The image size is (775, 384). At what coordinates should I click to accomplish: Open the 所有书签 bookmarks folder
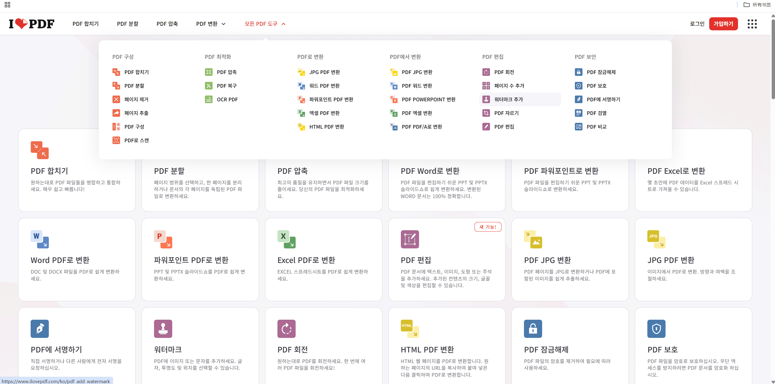pyautogui.click(x=757, y=5)
